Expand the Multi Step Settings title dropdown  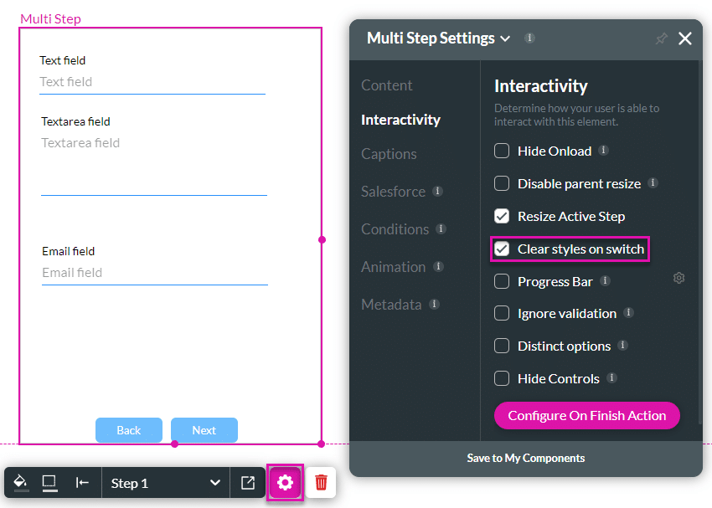click(504, 38)
